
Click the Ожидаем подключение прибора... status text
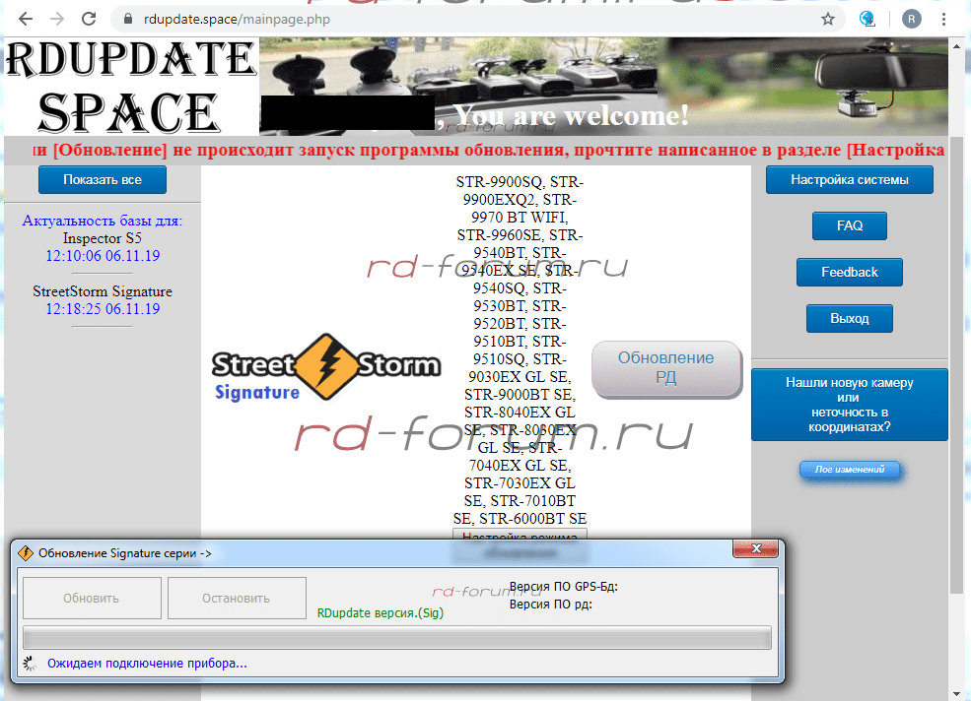148,664
